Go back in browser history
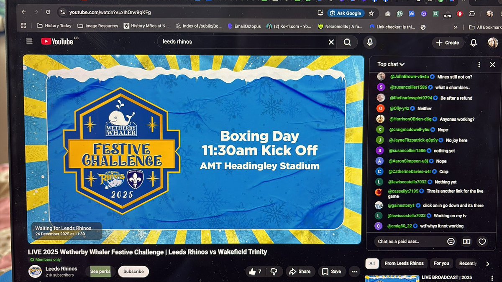This screenshot has height=282, width=502. 23,13
